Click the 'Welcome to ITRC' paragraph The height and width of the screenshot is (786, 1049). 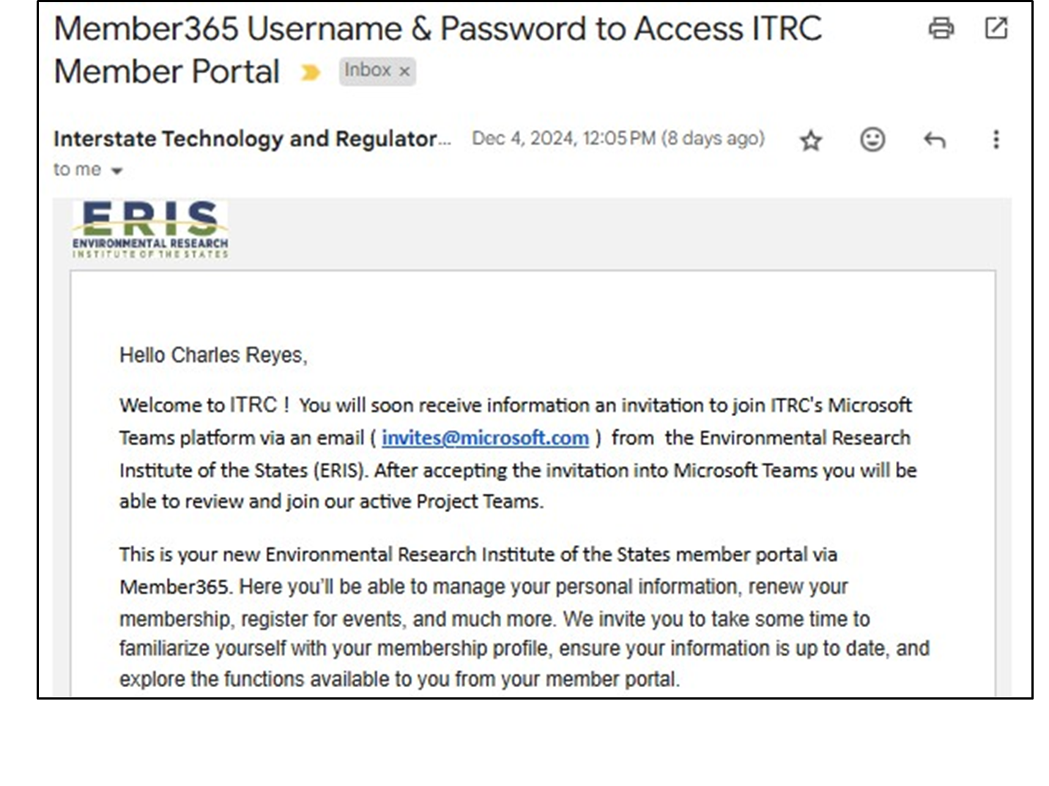(519, 453)
